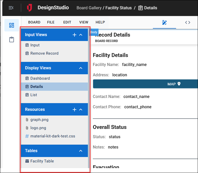Open the BOARD menu
The width and height of the screenshot is (198, 173).
pos(34,22)
